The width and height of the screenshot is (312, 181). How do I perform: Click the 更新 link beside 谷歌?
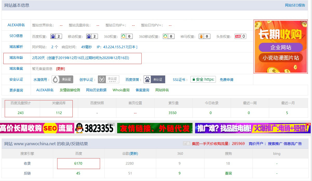coord(134,154)
